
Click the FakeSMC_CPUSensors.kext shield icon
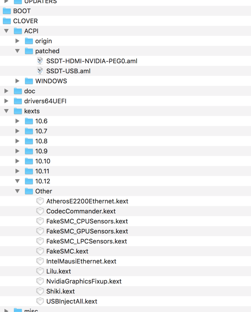coord(40,221)
